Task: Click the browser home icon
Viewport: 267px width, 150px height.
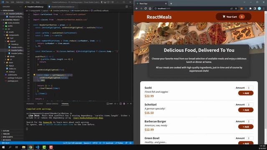Action: pos(150,8)
